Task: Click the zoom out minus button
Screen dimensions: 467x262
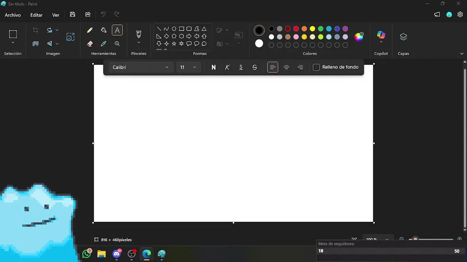Action: [x=402, y=239]
